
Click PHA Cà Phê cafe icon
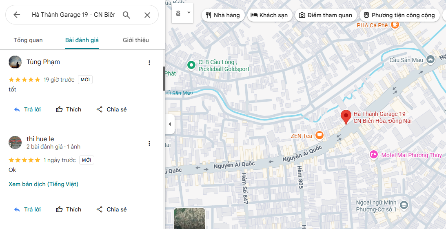395,25
